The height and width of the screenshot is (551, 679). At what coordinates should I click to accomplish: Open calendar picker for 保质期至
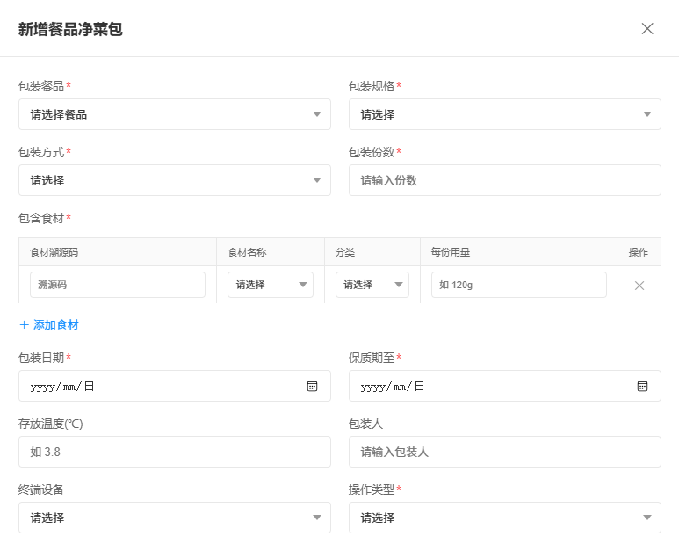(x=642, y=386)
